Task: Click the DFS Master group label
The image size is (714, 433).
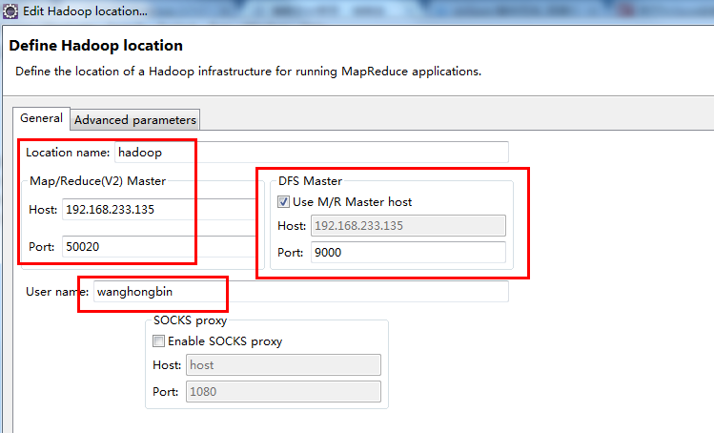Action: [x=310, y=181]
